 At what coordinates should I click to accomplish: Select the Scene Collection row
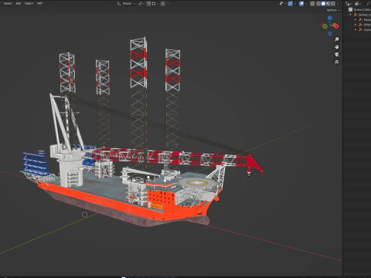pos(358,9)
